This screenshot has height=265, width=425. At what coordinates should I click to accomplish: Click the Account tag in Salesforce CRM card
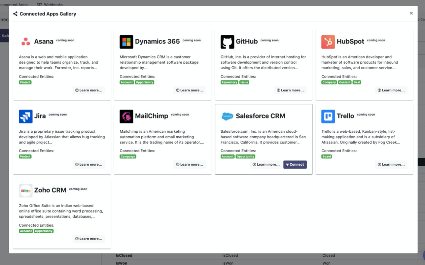pyautogui.click(x=228, y=156)
